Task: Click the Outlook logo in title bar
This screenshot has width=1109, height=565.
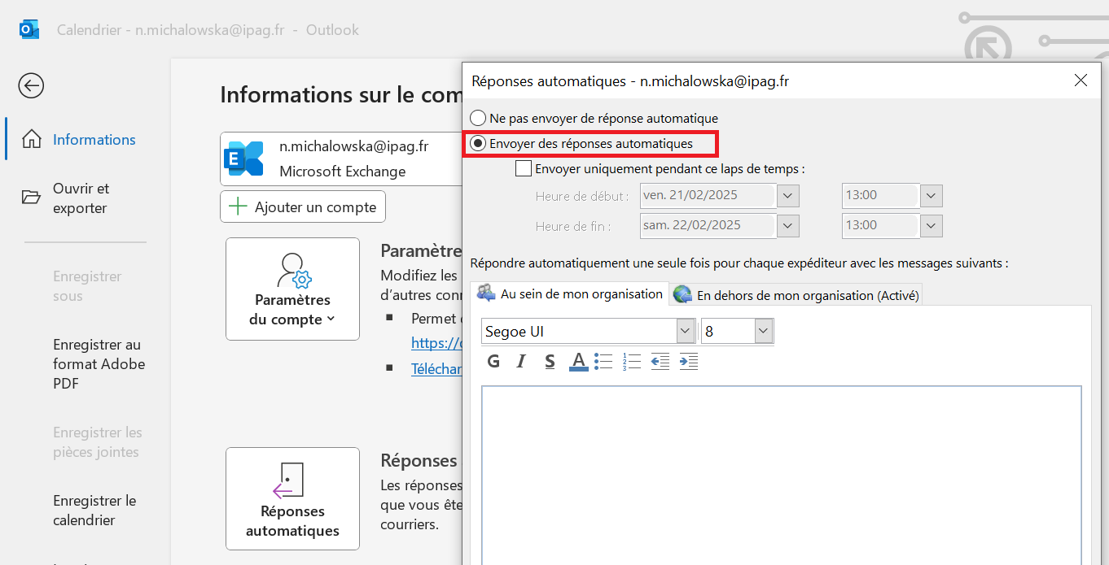Action: tap(29, 30)
